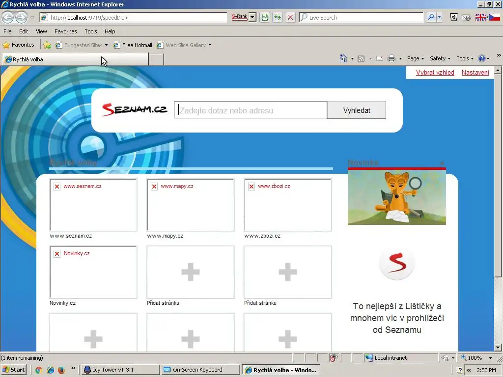Click the Nastavení link
Viewport: 503px width, 377px height.
(475, 73)
